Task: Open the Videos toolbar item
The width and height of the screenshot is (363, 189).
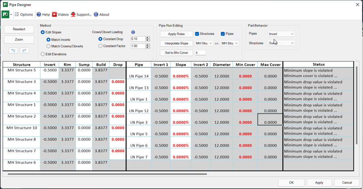Action: click(x=60, y=15)
